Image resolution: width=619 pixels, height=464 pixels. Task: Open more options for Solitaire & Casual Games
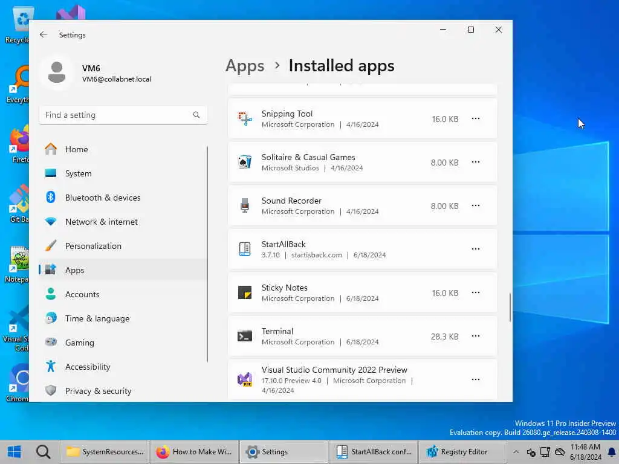pos(476,162)
